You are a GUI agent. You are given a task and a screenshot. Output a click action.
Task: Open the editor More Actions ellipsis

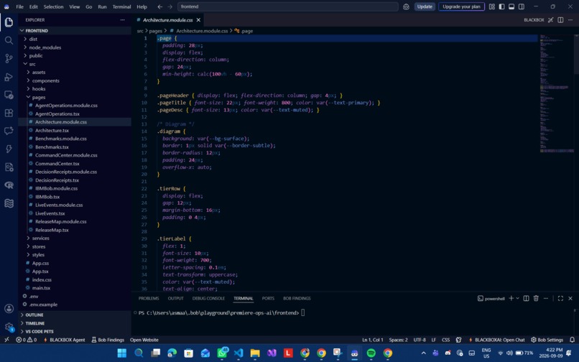(570, 20)
